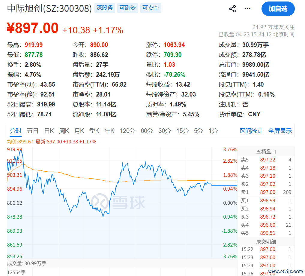
Task: Click the 最高 value 919.99
Action: pyautogui.click(x=34, y=45)
